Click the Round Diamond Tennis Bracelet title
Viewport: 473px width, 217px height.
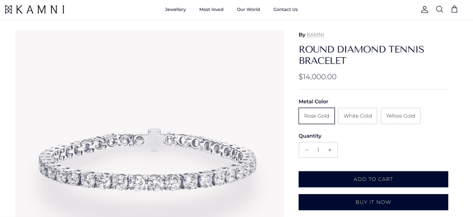pos(361,55)
